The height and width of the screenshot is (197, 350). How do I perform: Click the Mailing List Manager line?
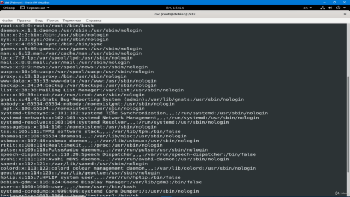pyautogui.click(x=92, y=90)
